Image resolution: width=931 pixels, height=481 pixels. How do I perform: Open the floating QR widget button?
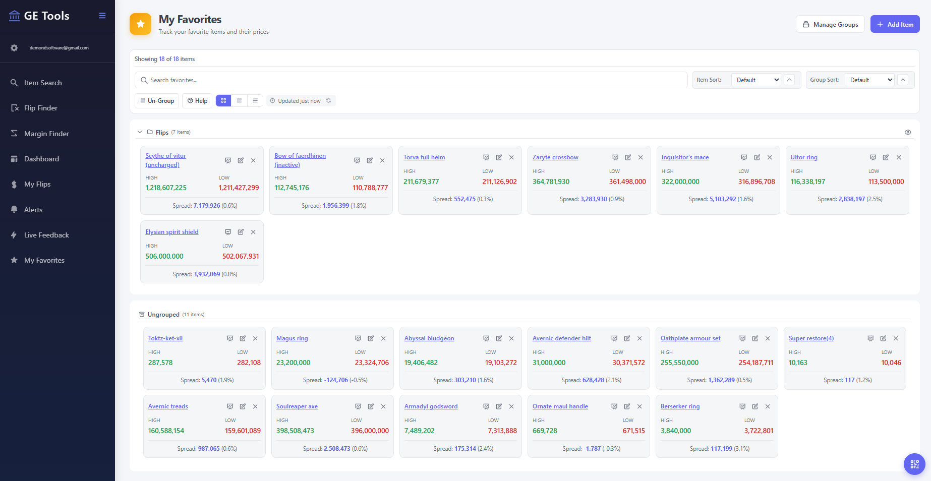[x=914, y=464]
